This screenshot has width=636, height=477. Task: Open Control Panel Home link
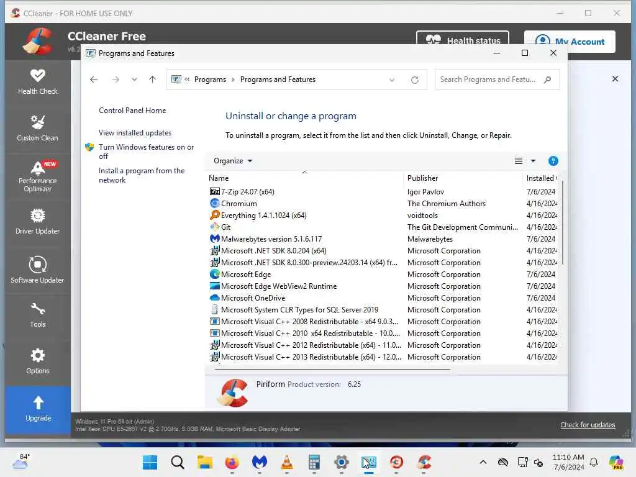click(132, 111)
